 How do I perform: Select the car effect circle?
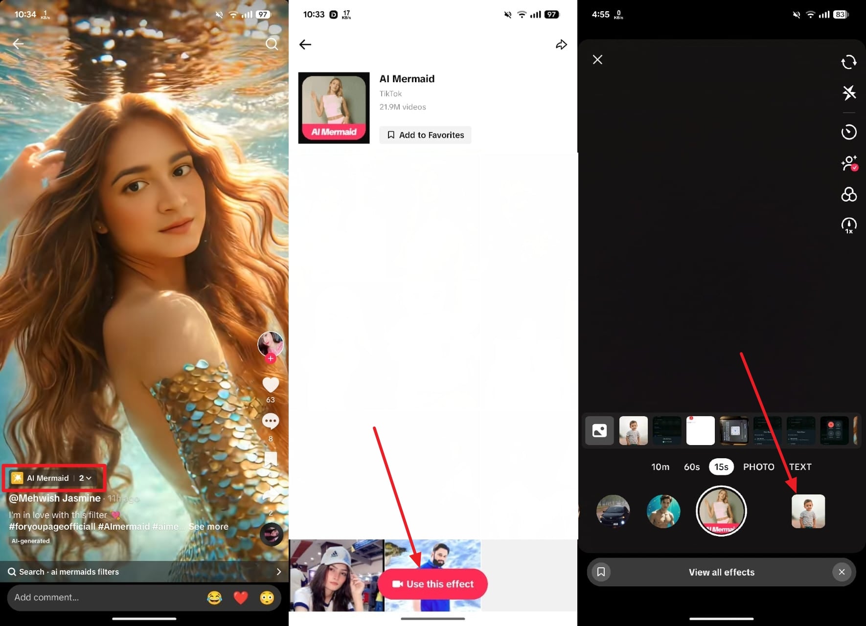point(613,511)
